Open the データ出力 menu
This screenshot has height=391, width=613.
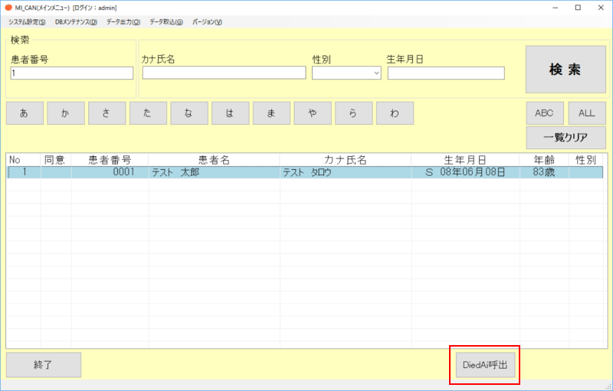coord(123,21)
